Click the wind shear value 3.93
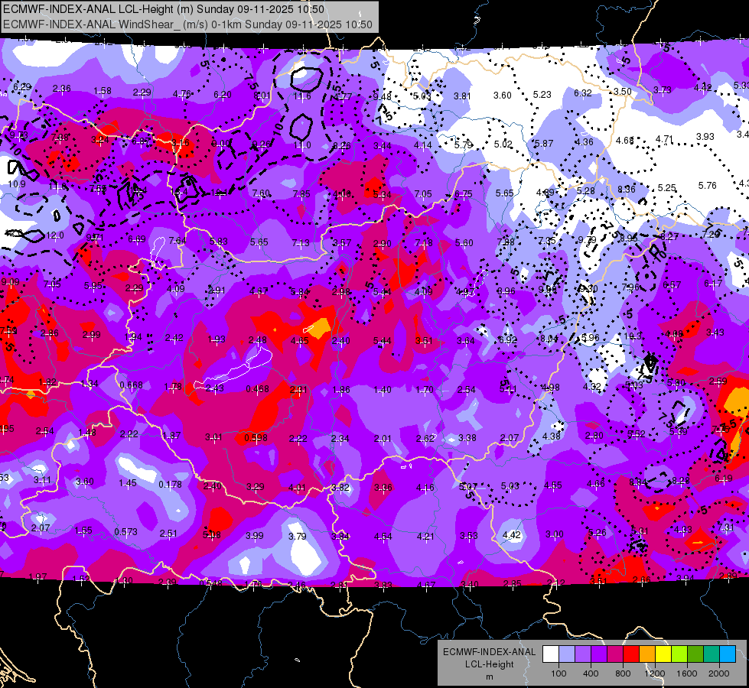This screenshot has height=688, width=749. (x=705, y=137)
